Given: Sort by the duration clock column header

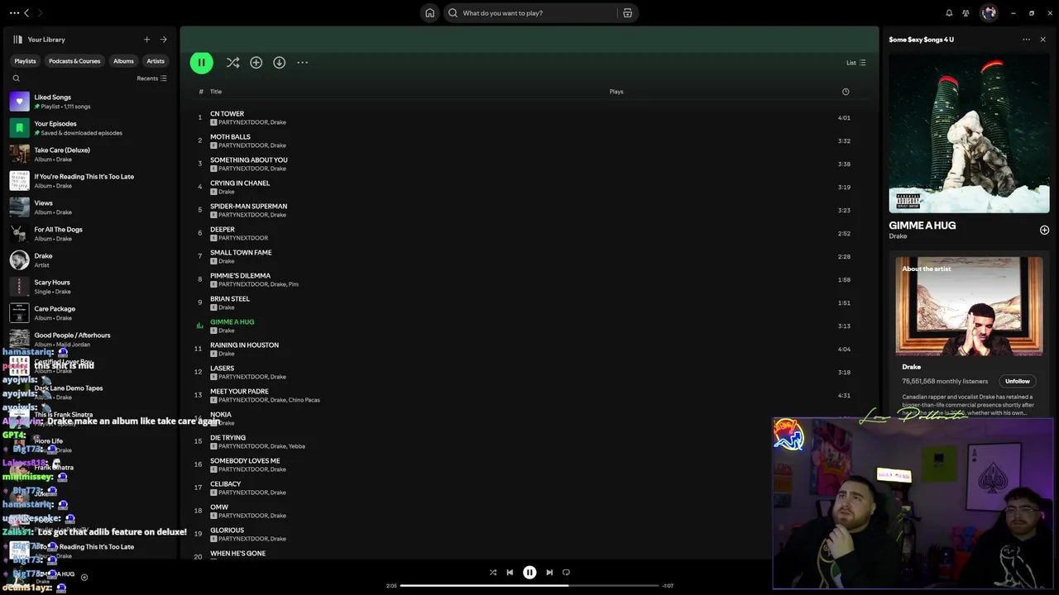Looking at the screenshot, I should click(846, 92).
